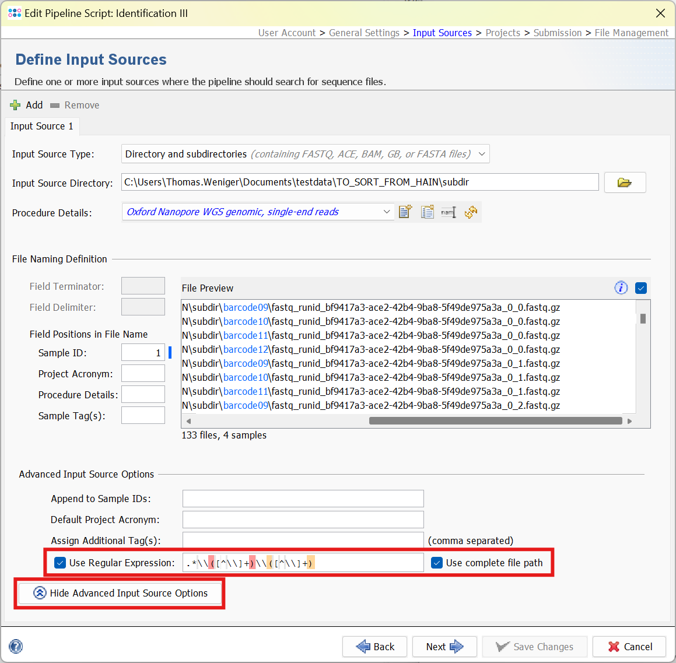Click the Input Source Directory field
This screenshot has width=676, height=663.
coord(359,182)
